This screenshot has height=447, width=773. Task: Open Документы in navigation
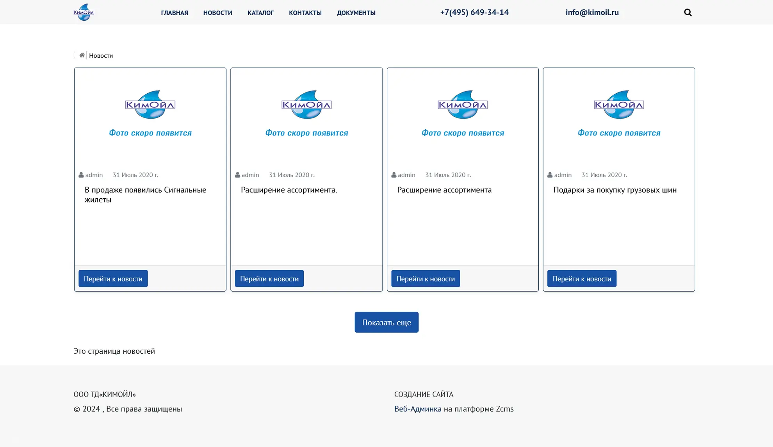click(356, 13)
